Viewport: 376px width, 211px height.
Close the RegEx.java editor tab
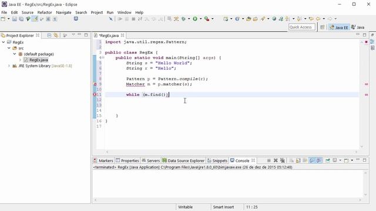pos(122,35)
